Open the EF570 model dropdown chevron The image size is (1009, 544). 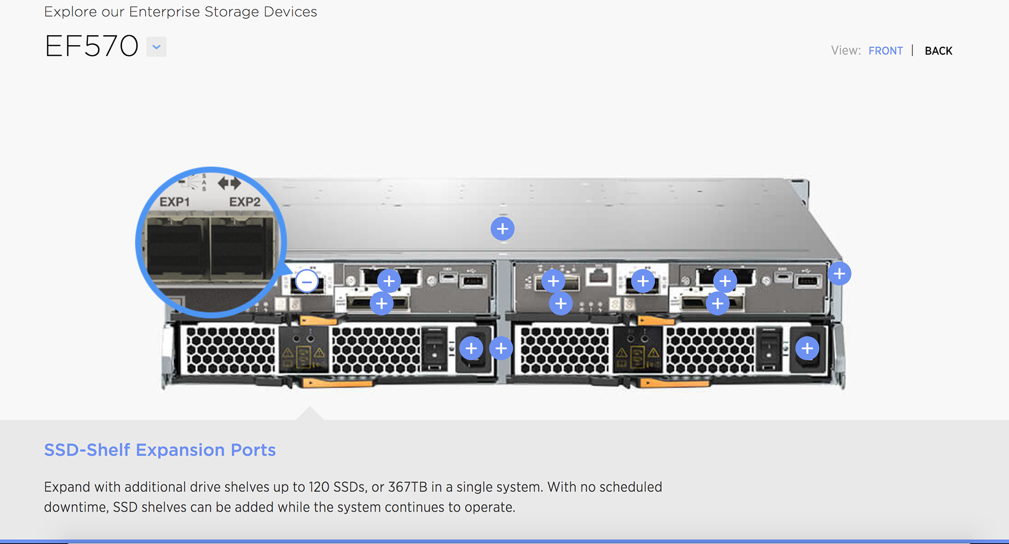156,47
